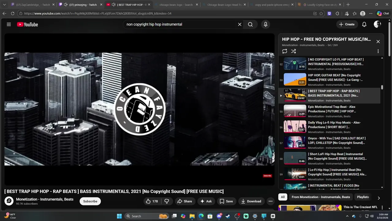392x221 pixels.
Task: Show hidden system tray icons
Action: point(347,216)
